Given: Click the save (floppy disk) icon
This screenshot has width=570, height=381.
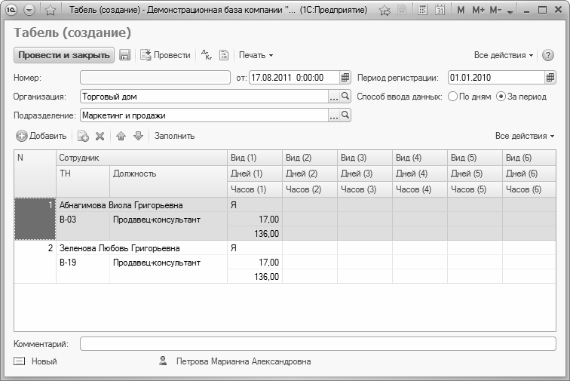Looking at the screenshot, I should pyautogui.click(x=125, y=55).
